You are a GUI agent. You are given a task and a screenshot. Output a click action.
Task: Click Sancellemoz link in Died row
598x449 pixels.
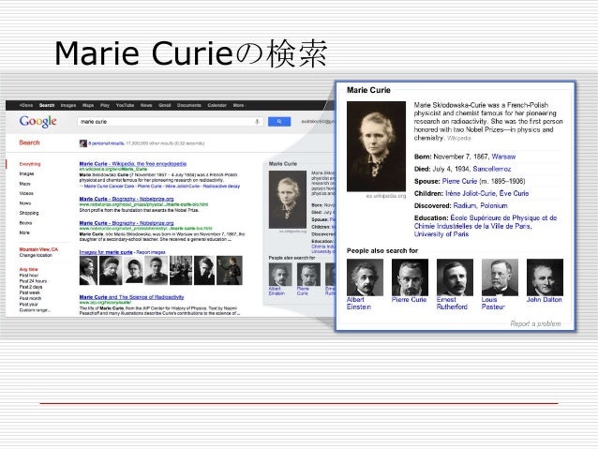(x=491, y=169)
